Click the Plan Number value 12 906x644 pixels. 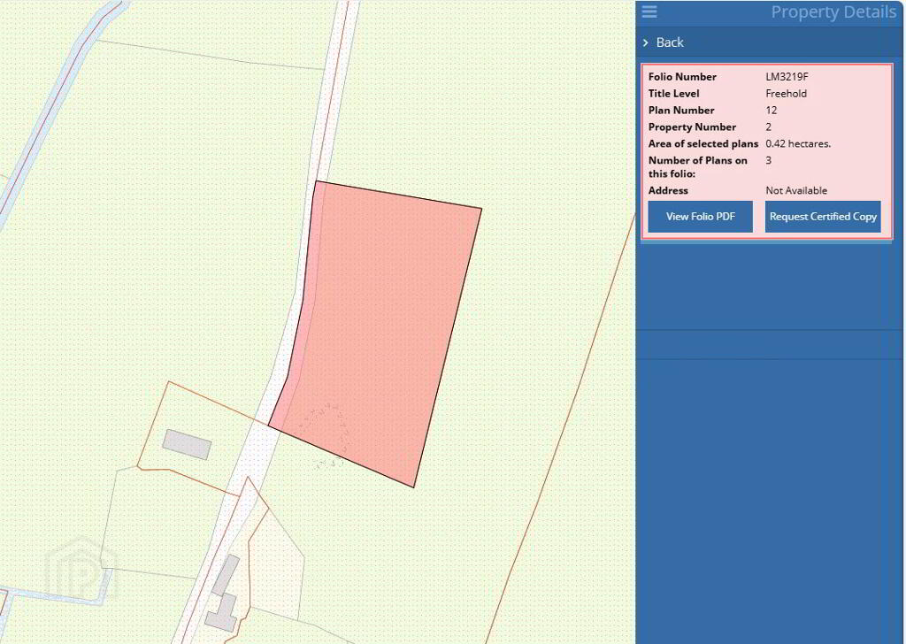(x=771, y=111)
